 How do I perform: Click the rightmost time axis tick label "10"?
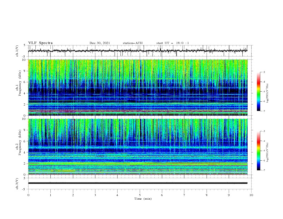pyautogui.click(x=251, y=195)
